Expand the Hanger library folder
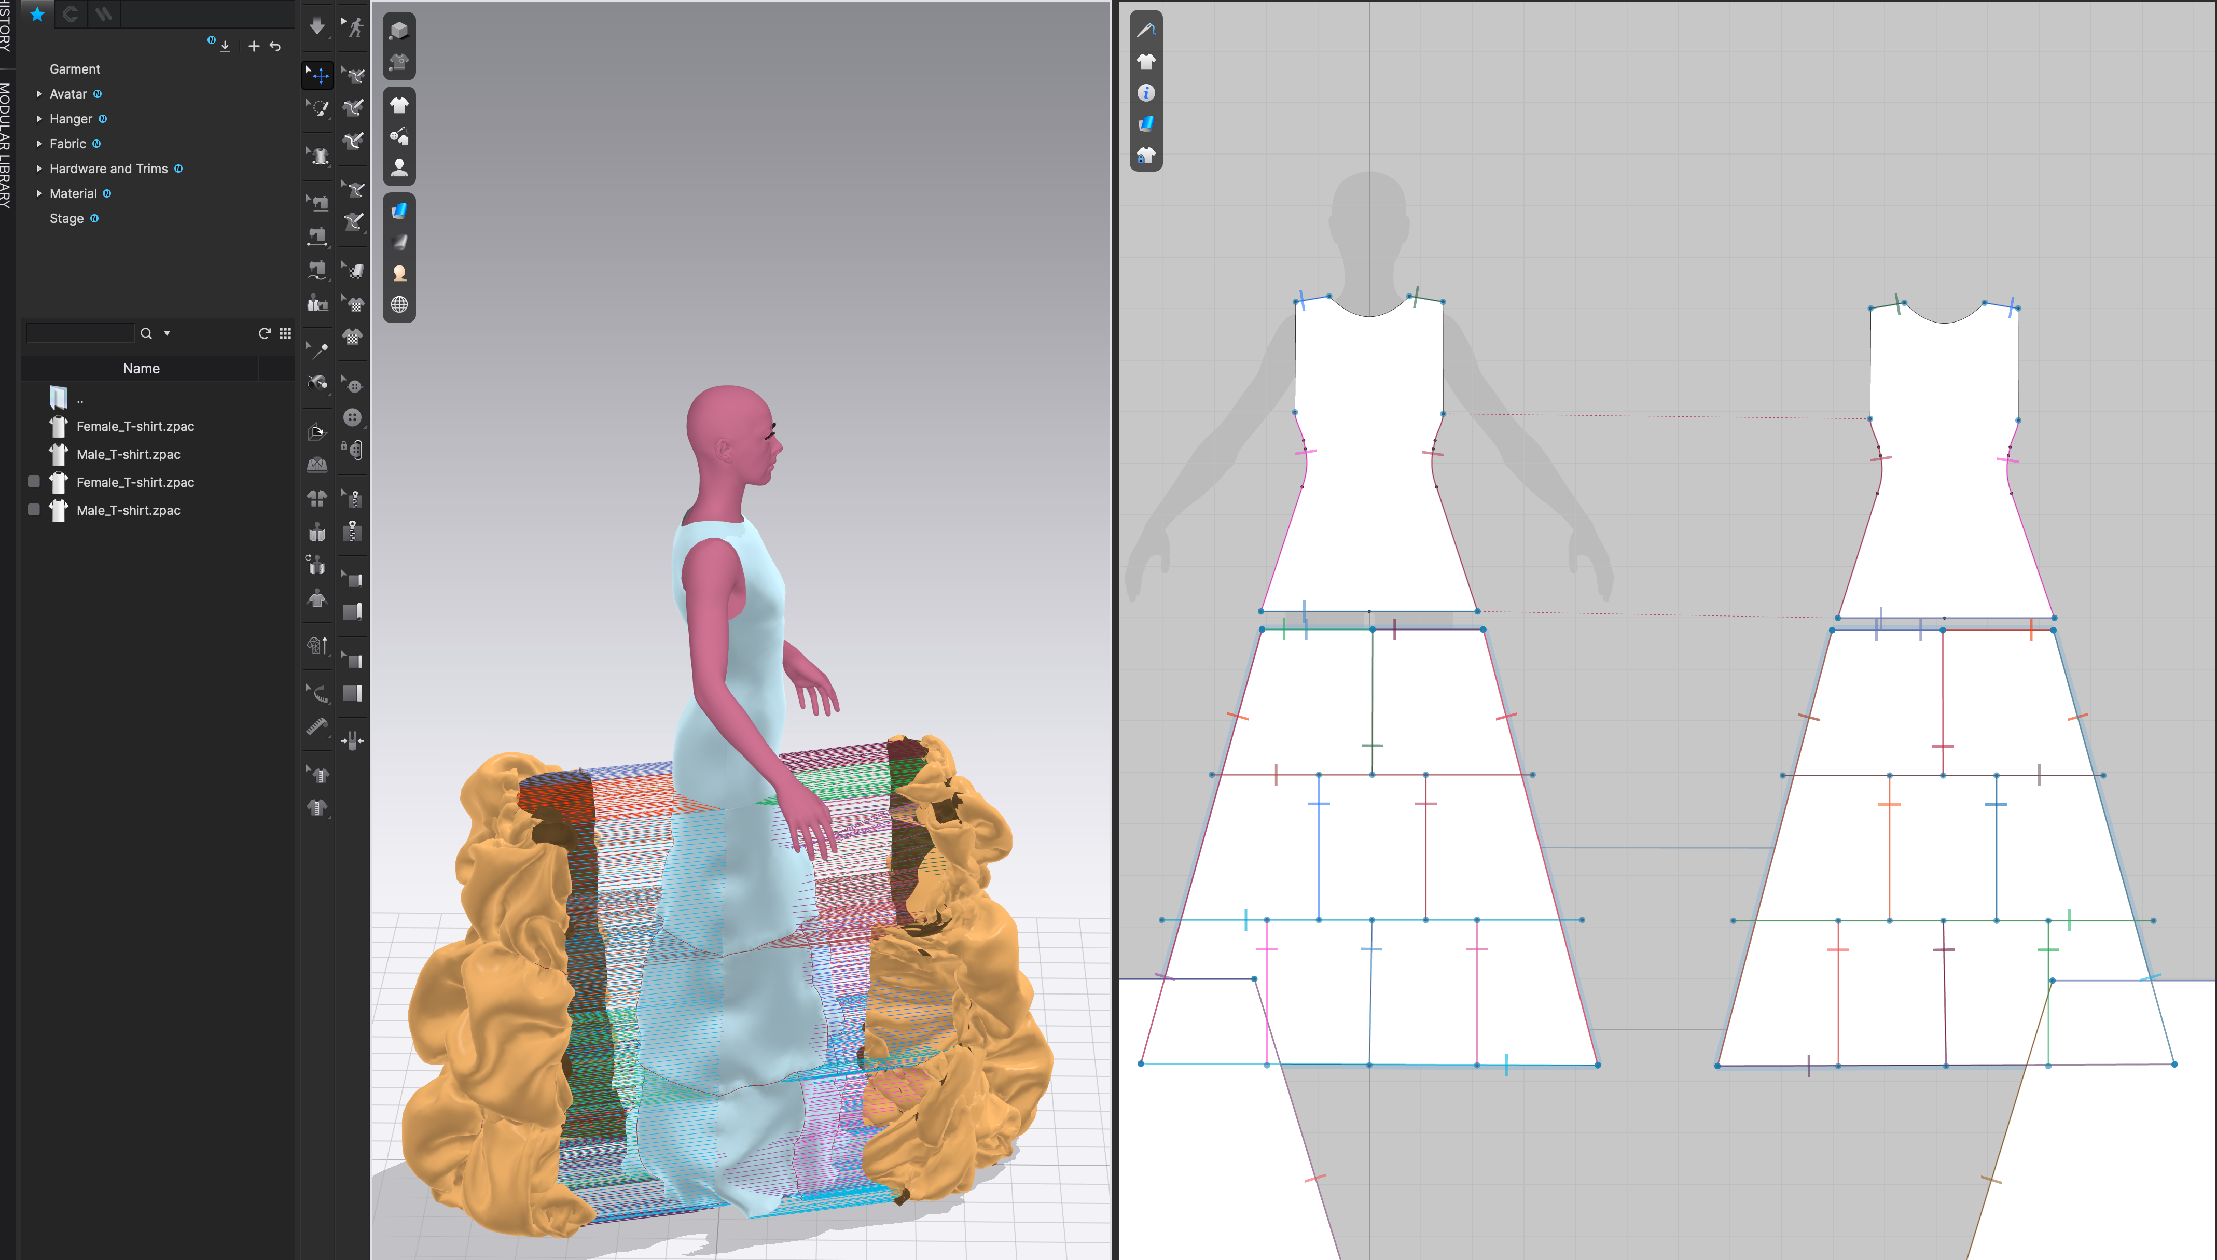 click(40, 119)
